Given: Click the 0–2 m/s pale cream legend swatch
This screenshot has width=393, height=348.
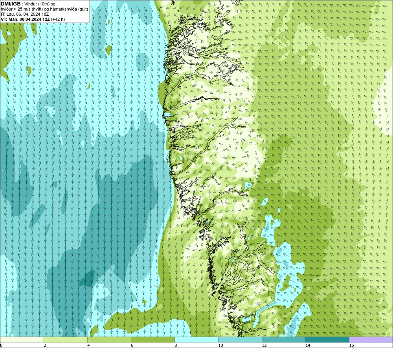Looking at the screenshot, I should click(22, 340).
